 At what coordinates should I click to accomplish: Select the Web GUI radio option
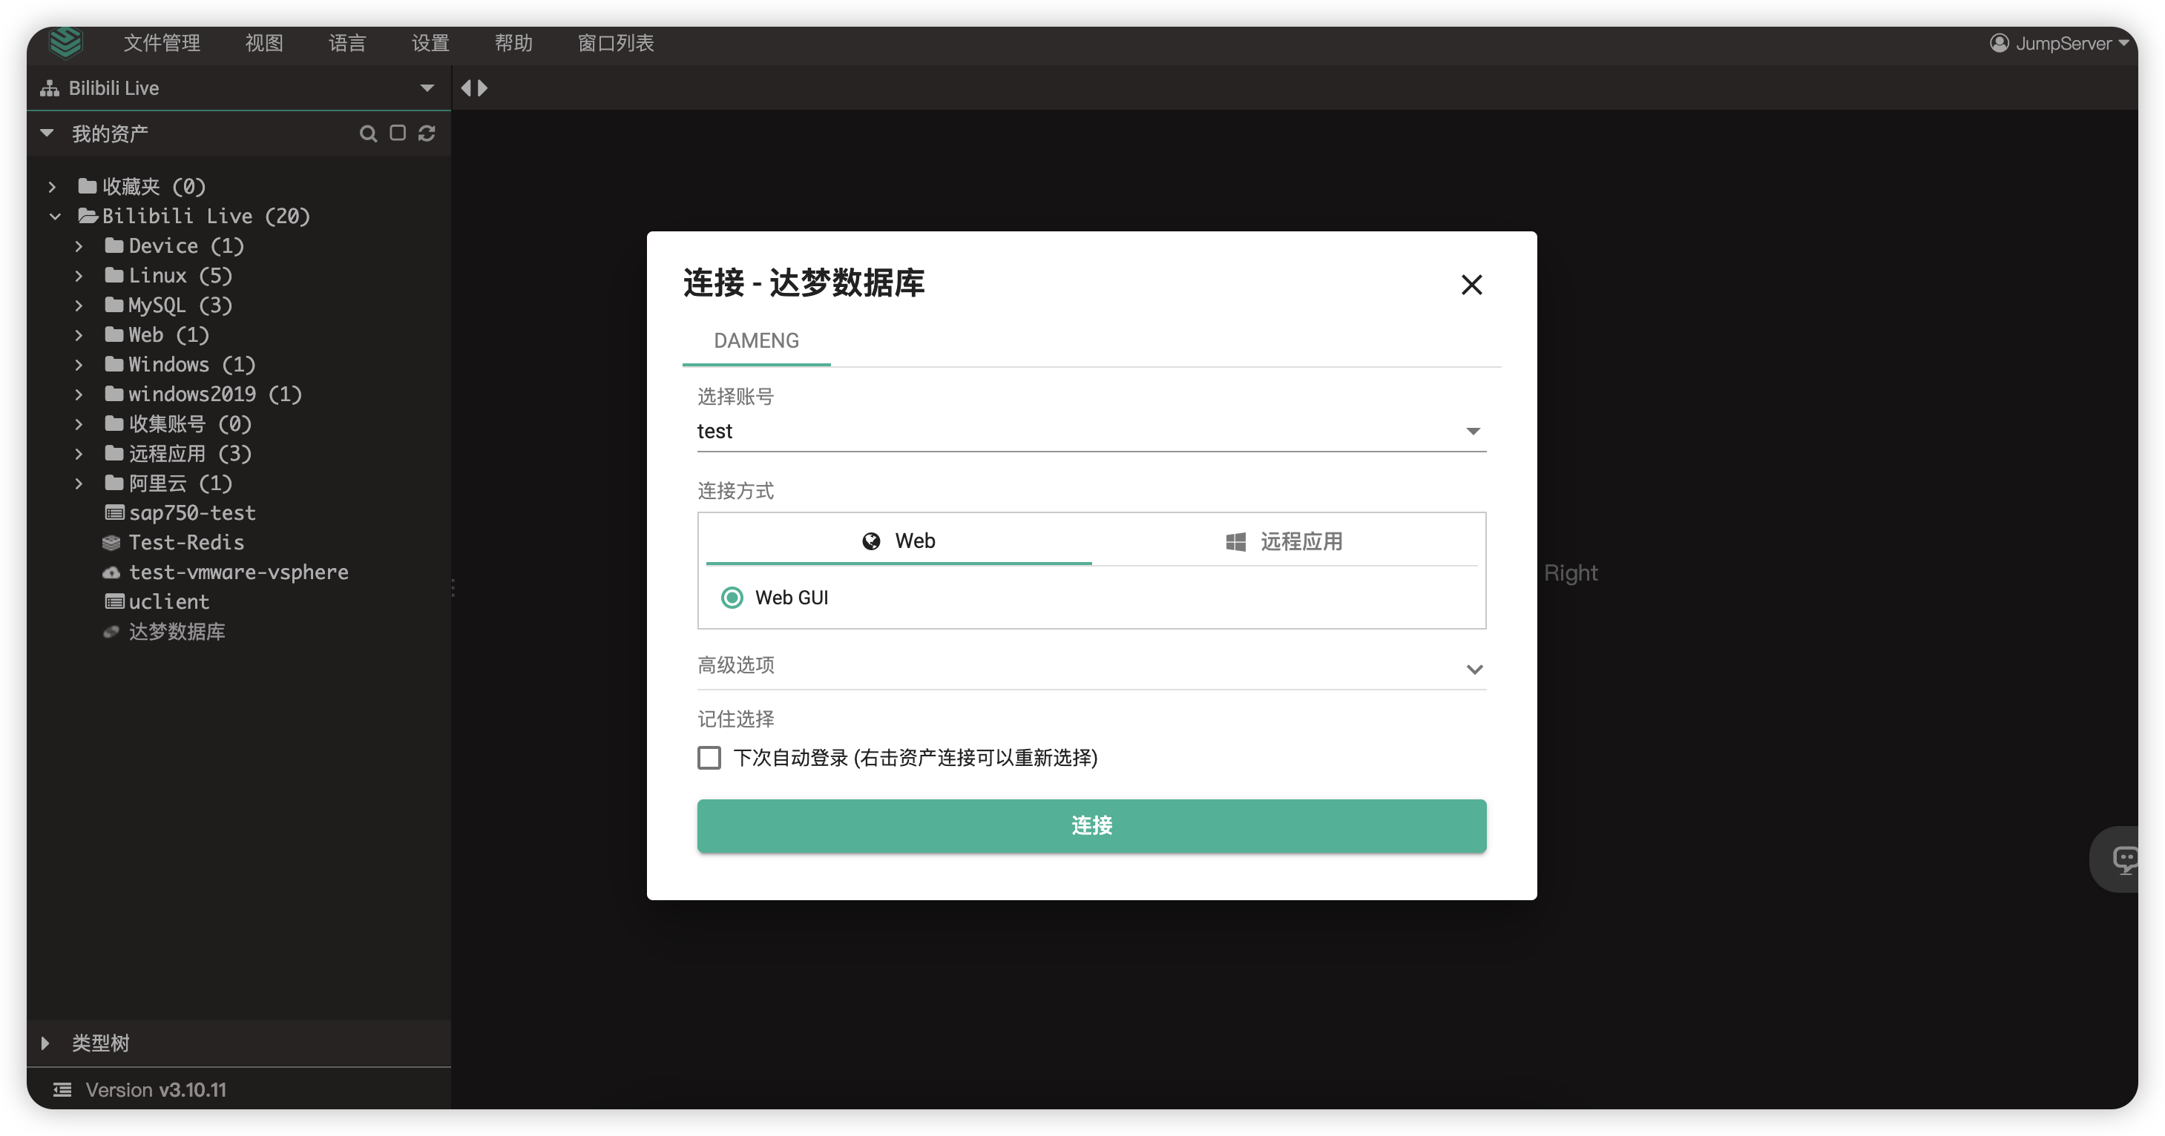[x=732, y=598]
